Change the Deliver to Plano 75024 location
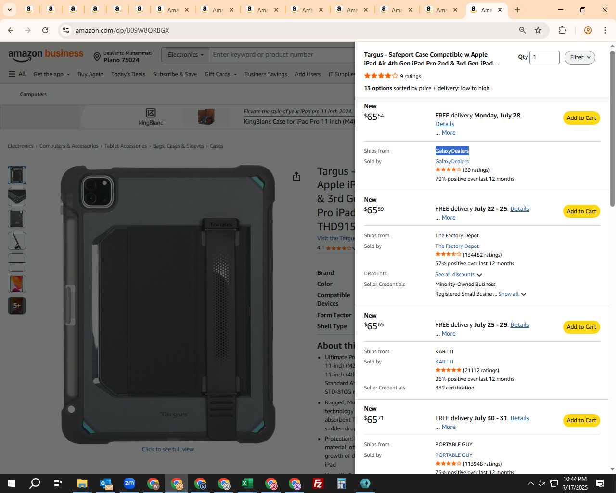 [123, 57]
